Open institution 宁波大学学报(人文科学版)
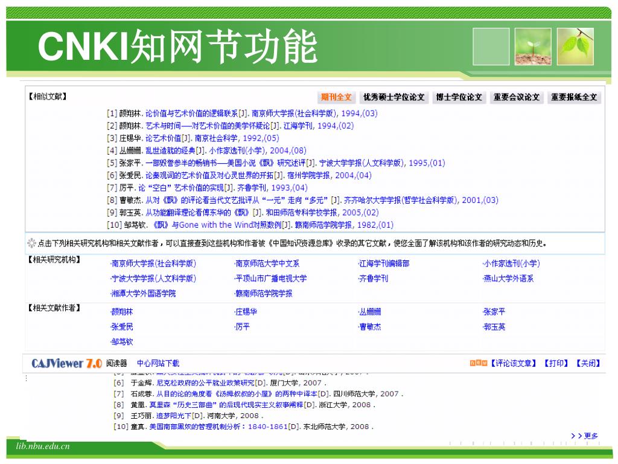 tap(154, 279)
